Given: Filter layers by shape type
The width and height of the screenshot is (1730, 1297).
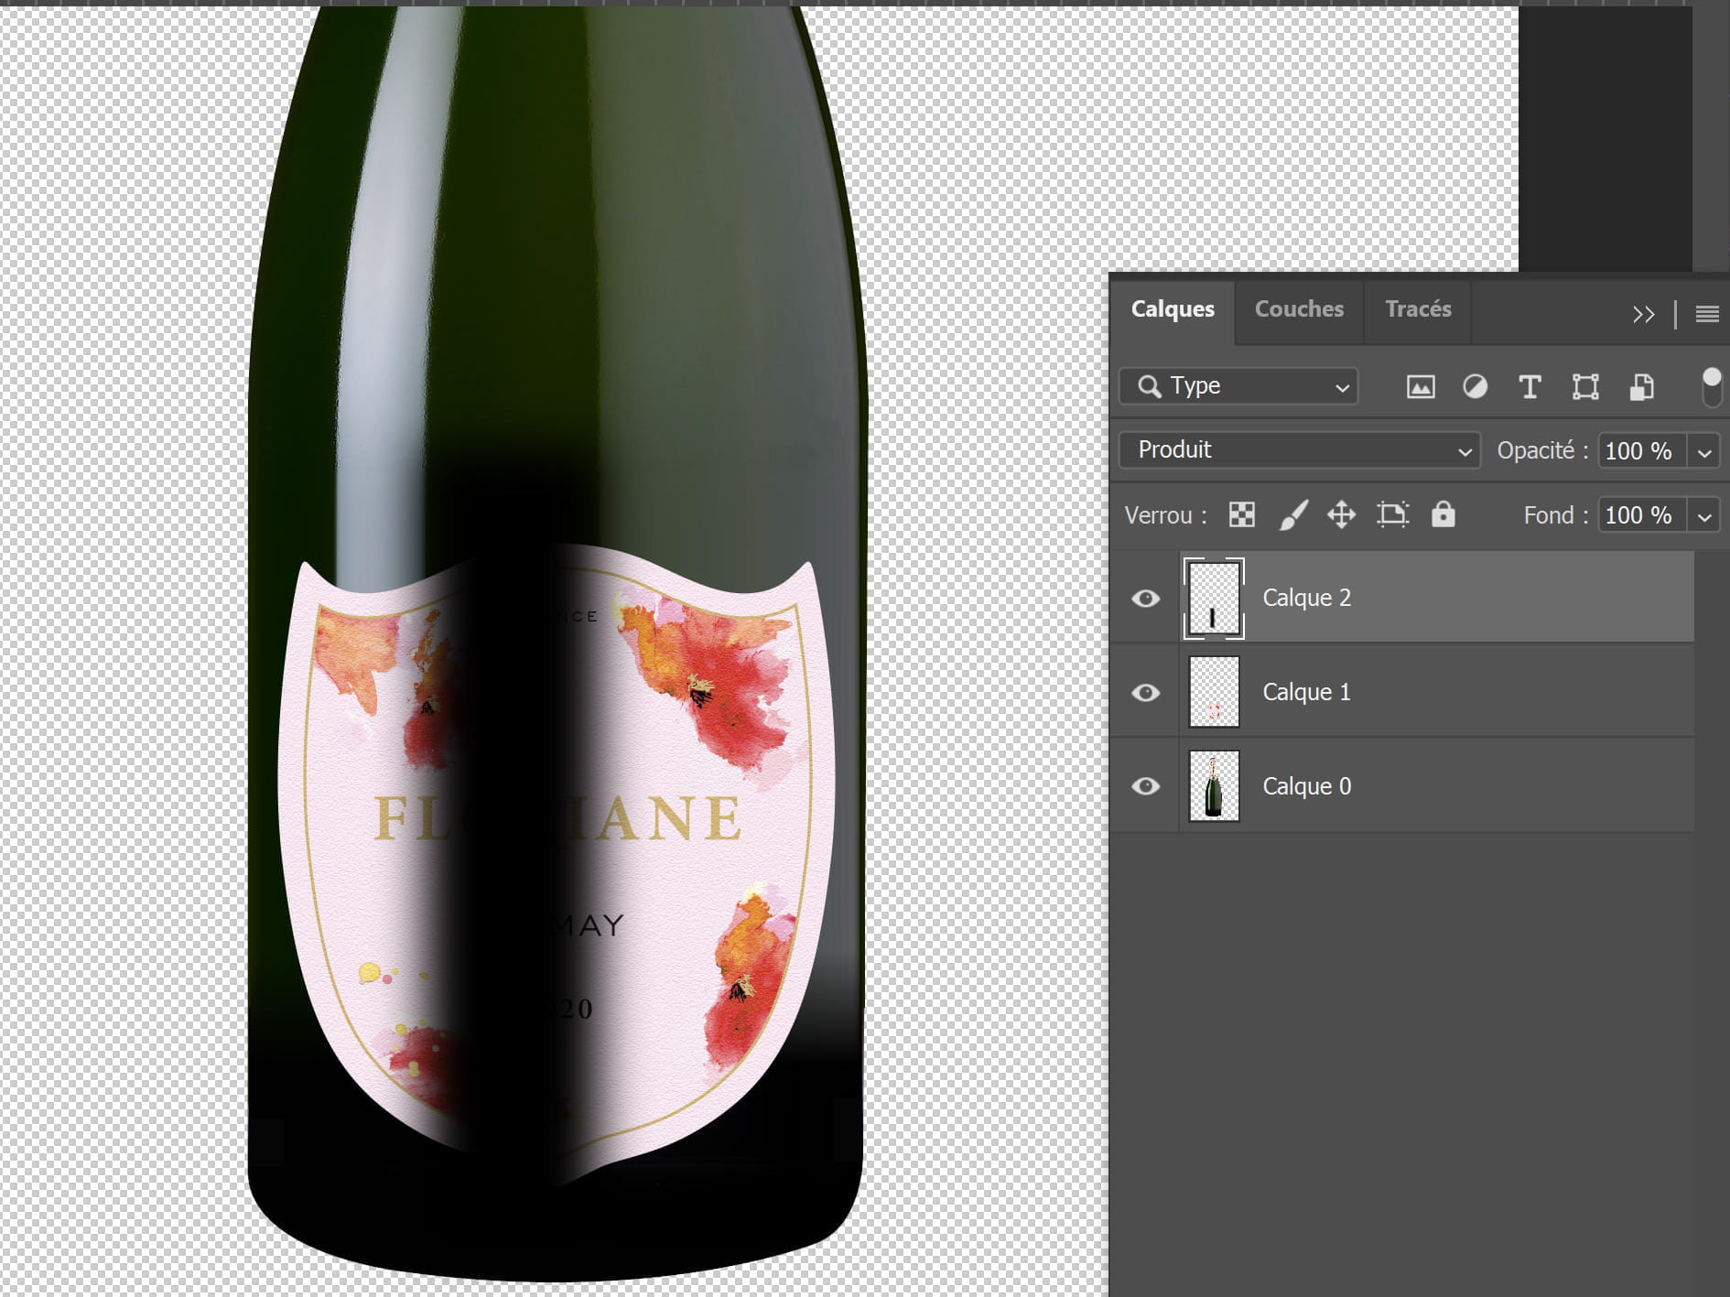Looking at the screenshot, I should [x=1585, y=387].
